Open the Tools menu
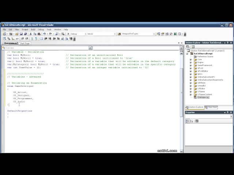 (x=49, y=30)
